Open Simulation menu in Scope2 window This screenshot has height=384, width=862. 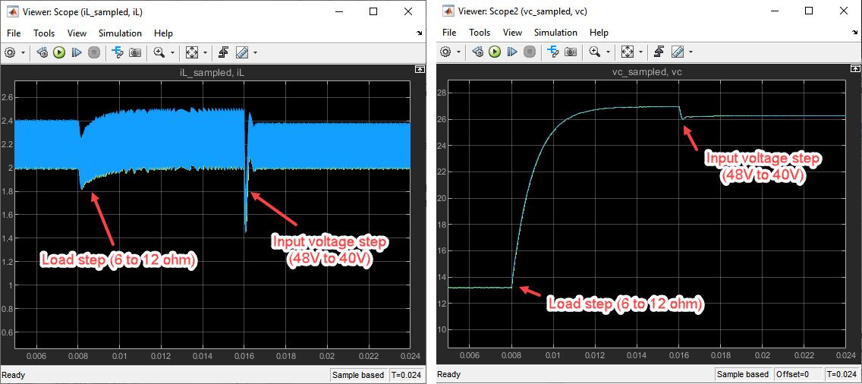(555, 33)
